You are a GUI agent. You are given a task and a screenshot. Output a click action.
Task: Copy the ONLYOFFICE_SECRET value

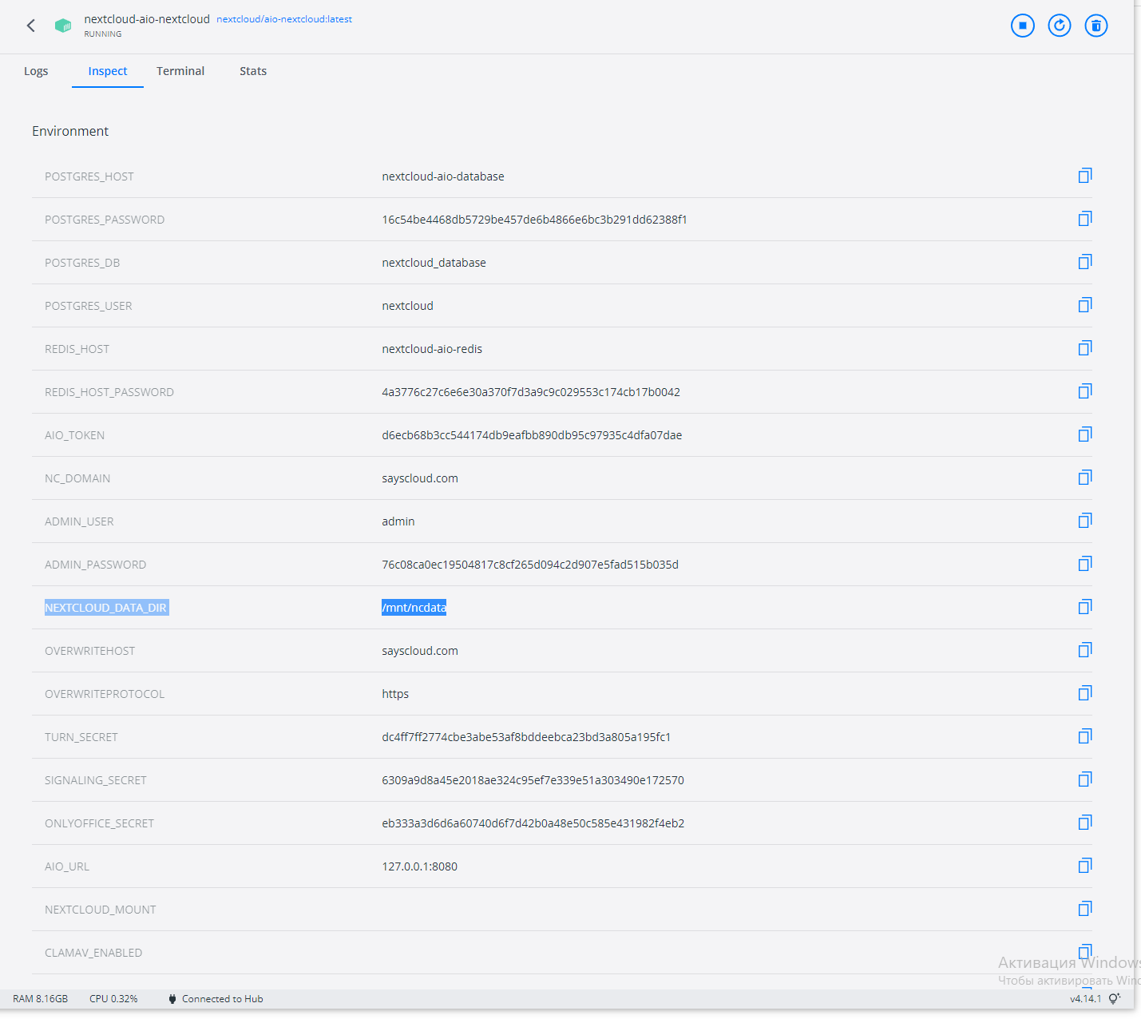click(x=1085, y=823)
